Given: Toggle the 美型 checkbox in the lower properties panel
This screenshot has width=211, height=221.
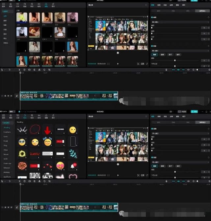Looking at the screenshot, I should [152, 157].
